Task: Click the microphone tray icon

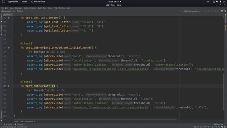Action: pos(220,1)
